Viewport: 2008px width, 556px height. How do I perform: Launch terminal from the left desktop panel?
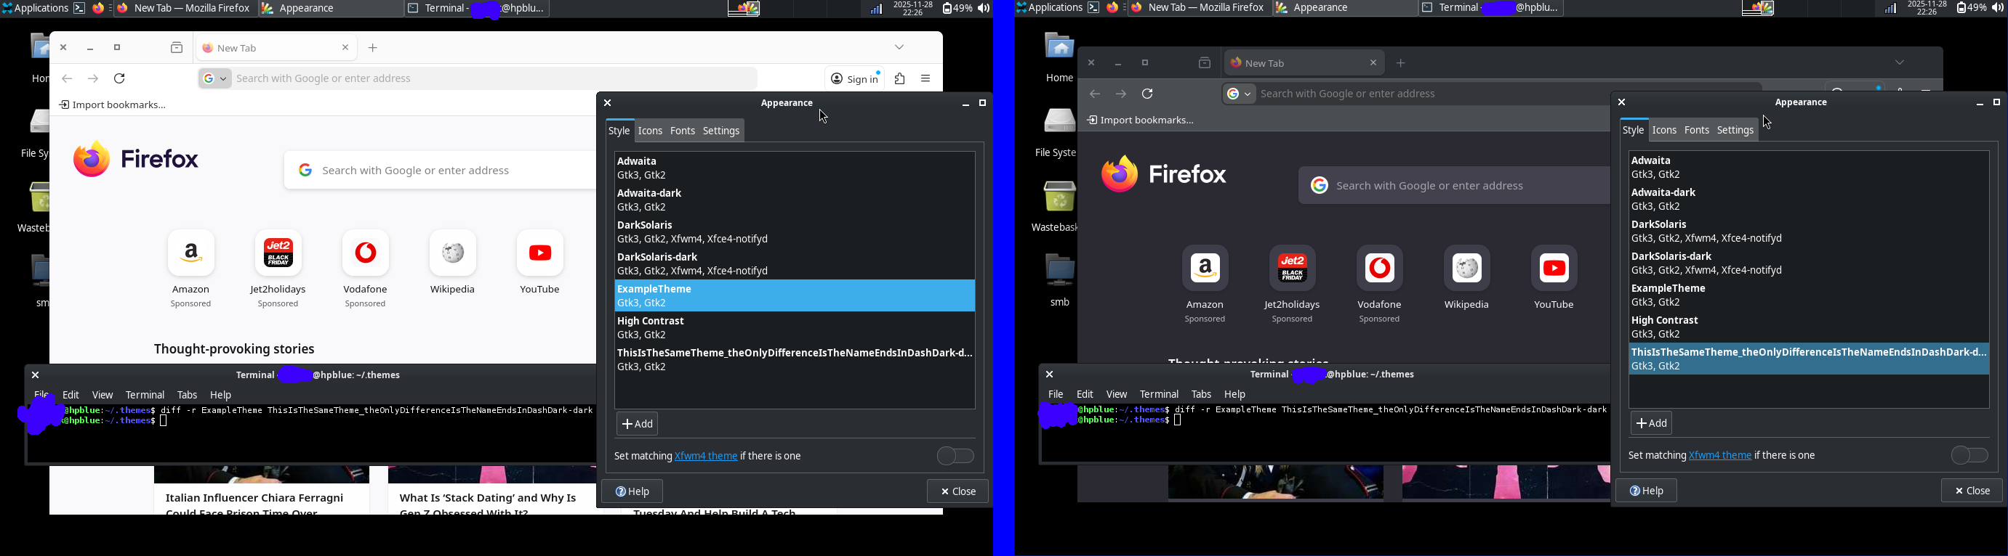79,9
